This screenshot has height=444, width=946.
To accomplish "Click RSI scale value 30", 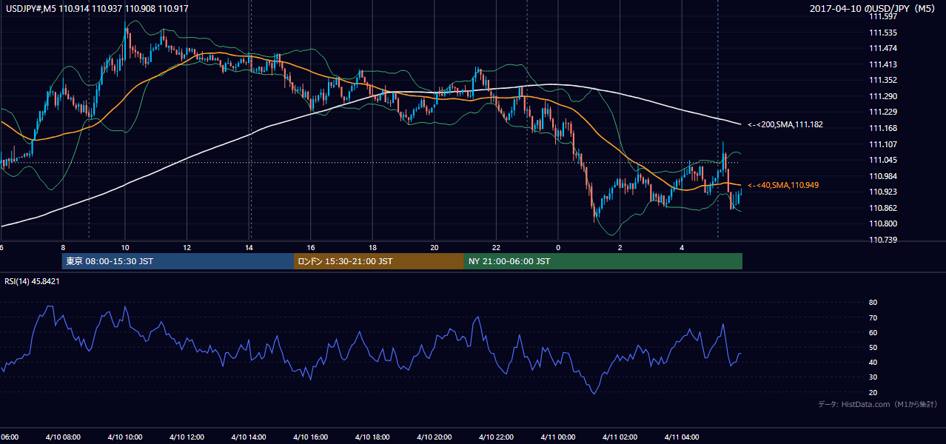I will coord(873,377).
